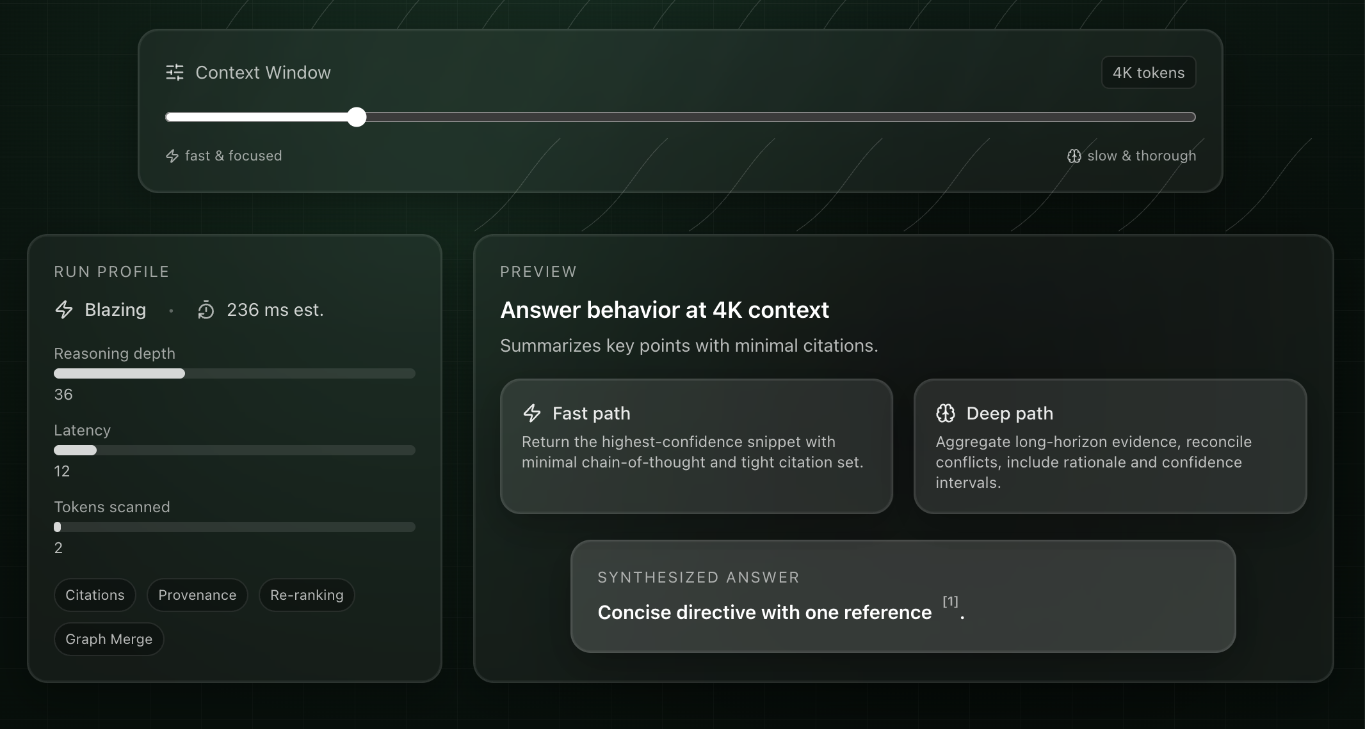The image size is (1365, 729).
Task: Toggle the Provenance chip
Action: tap(197, 595)
